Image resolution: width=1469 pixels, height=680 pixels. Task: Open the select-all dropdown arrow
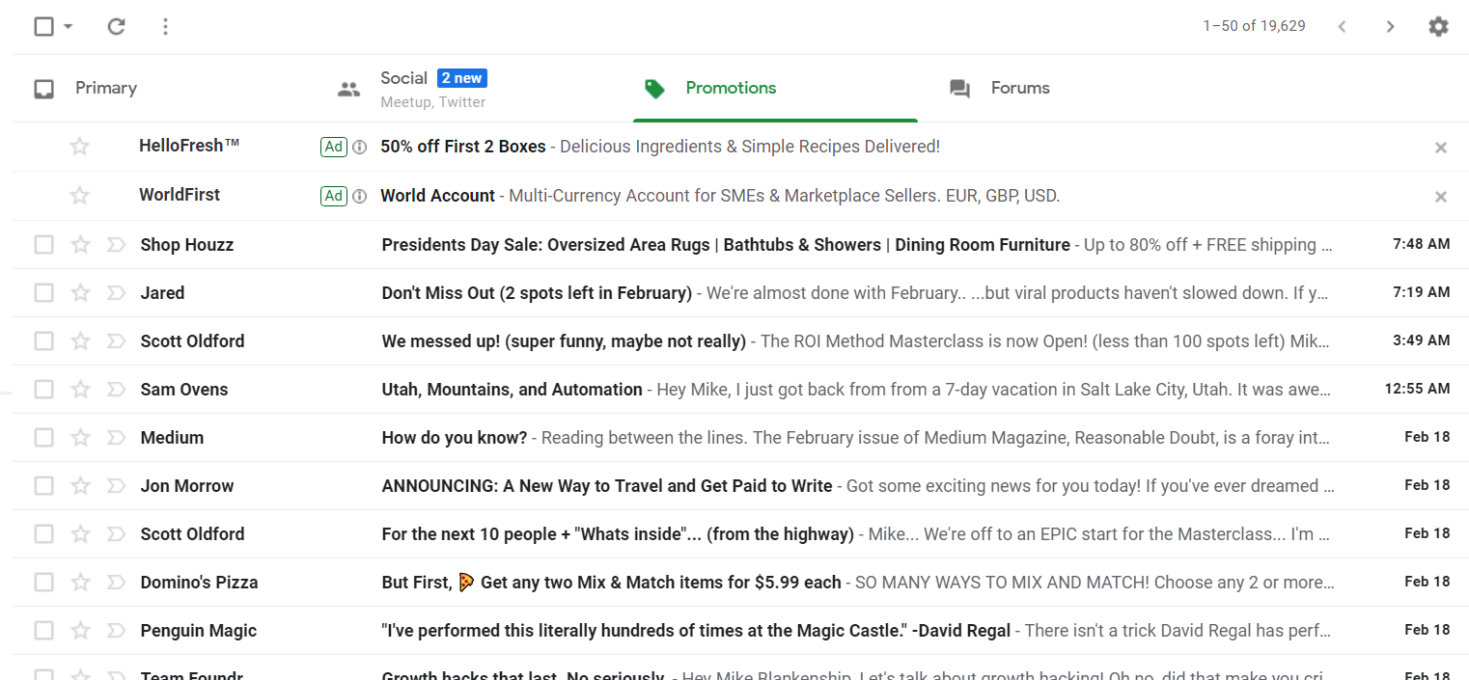[x=68, y=26]
